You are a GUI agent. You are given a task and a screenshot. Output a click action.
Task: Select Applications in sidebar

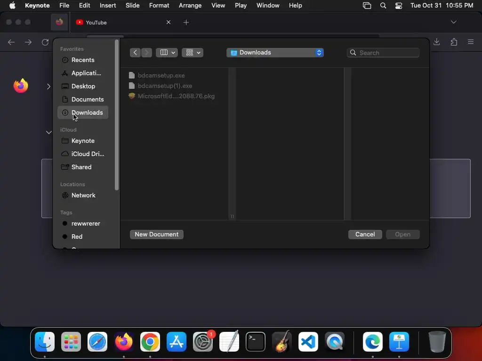pos(83,73)
